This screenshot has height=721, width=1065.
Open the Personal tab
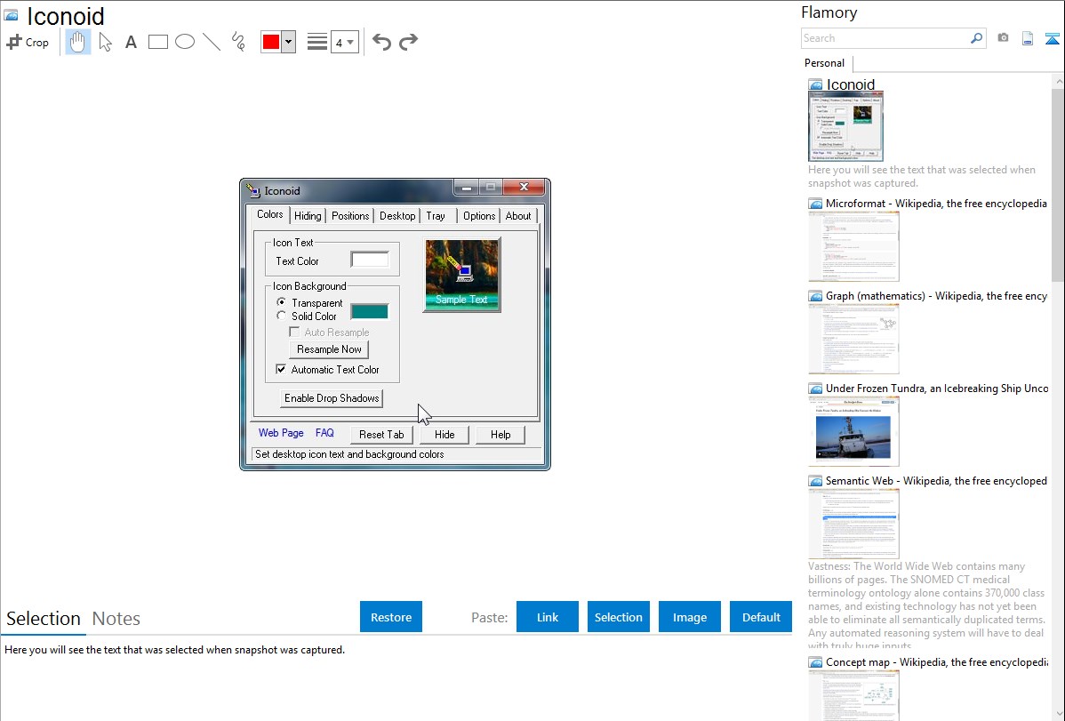click(x=825, y=63)
